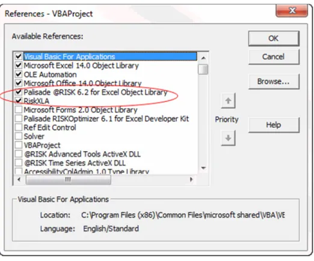
Task: Toggle the OLE Automation checkbox
Action: 19,74
